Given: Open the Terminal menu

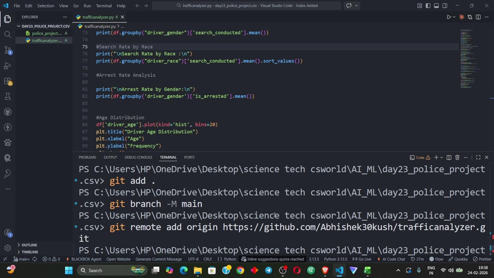Looking at the screenshot, I should tap(104, 6).
